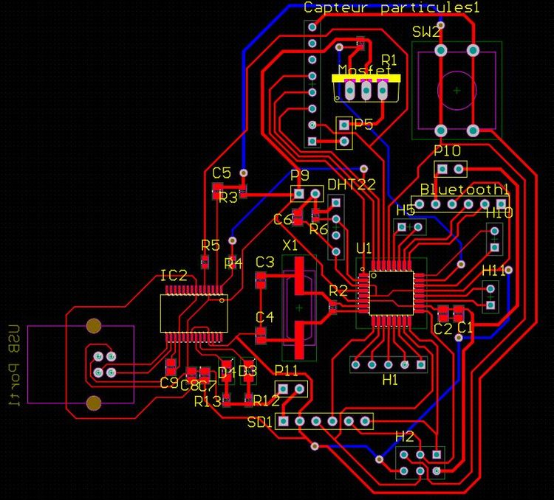Click the SW2 push button footprint

click(456, 90)
